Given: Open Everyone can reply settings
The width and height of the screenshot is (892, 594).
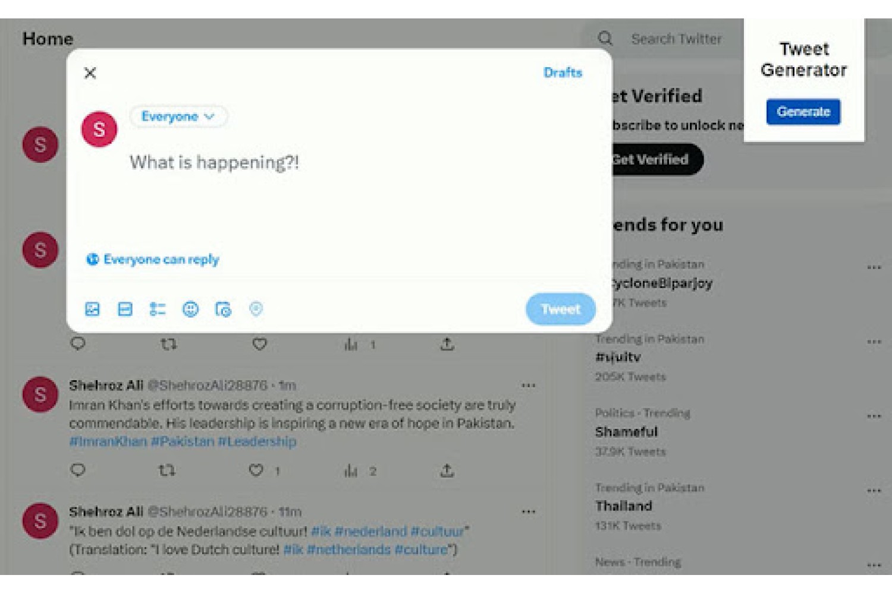Looking at the screenshot, I should (153, 260).
